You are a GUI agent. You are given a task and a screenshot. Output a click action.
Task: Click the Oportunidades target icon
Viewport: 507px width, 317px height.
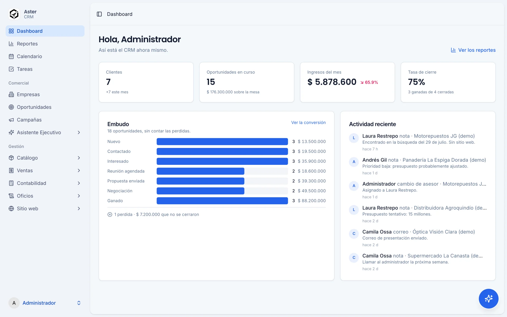(x=11, y=107)
